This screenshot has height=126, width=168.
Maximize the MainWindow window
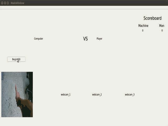click(x=8, y=3)
